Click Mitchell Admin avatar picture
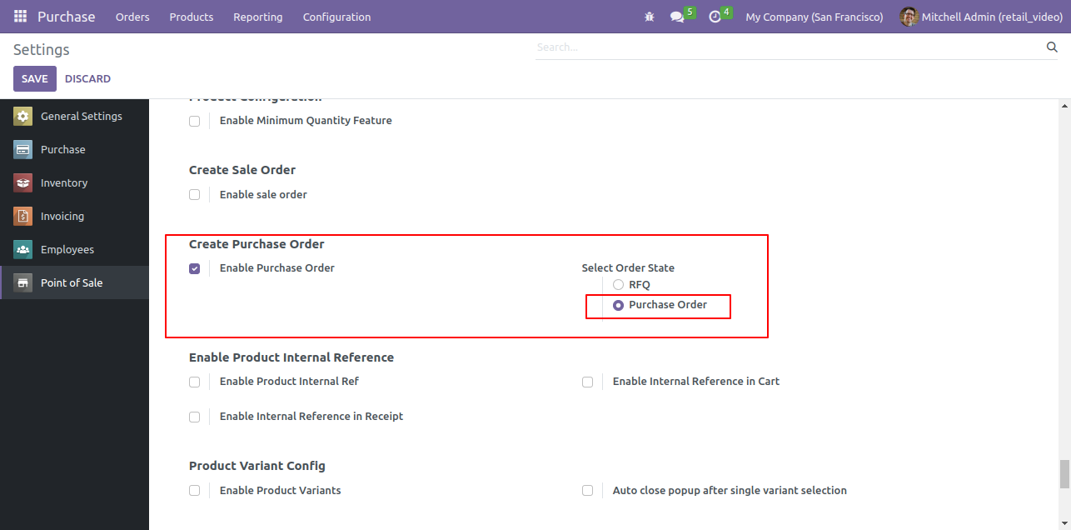 (909, 17)
